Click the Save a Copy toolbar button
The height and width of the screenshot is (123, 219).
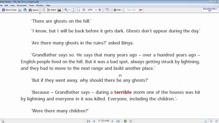(x=9, y=10)
